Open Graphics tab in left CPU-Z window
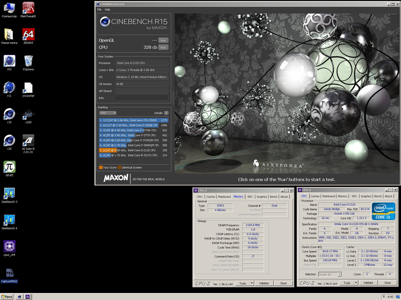Image resolution: width=401 pixels, height=300 pixels. [x=262, y=197]
